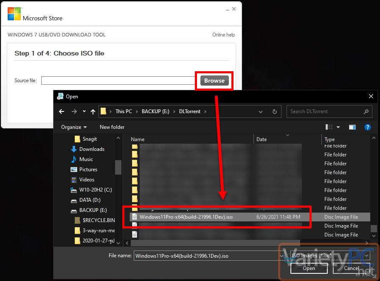Screen dimensions: 380x281
Task: Go forward in the Open dialog
Action: (x=74, y=111)
